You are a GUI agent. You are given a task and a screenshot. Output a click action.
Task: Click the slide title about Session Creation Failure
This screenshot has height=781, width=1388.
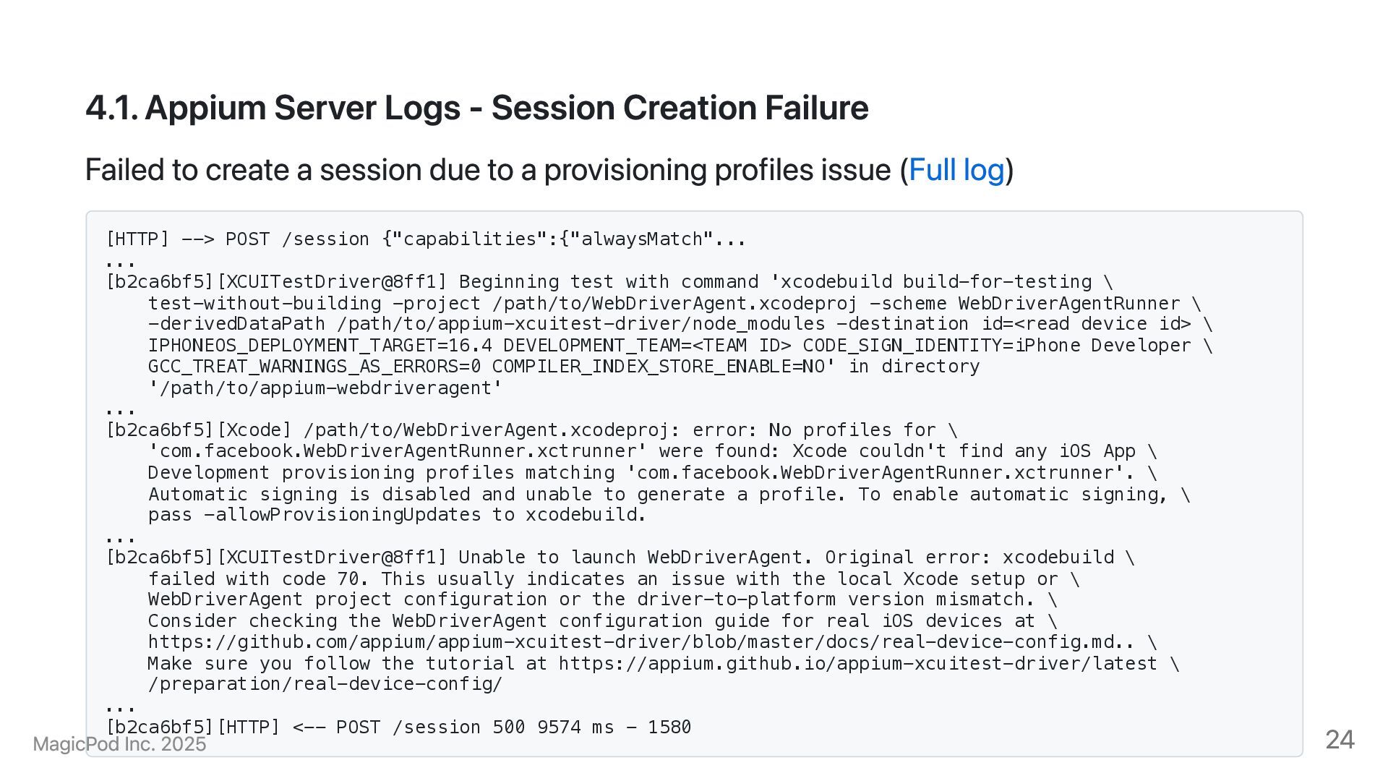[x=476, y=108]
